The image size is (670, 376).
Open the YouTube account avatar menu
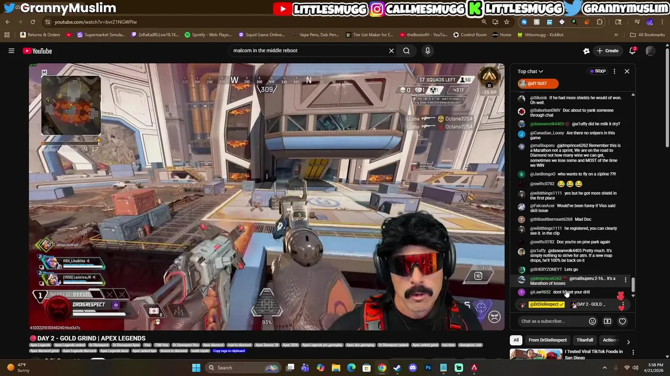tap(650, 51)
